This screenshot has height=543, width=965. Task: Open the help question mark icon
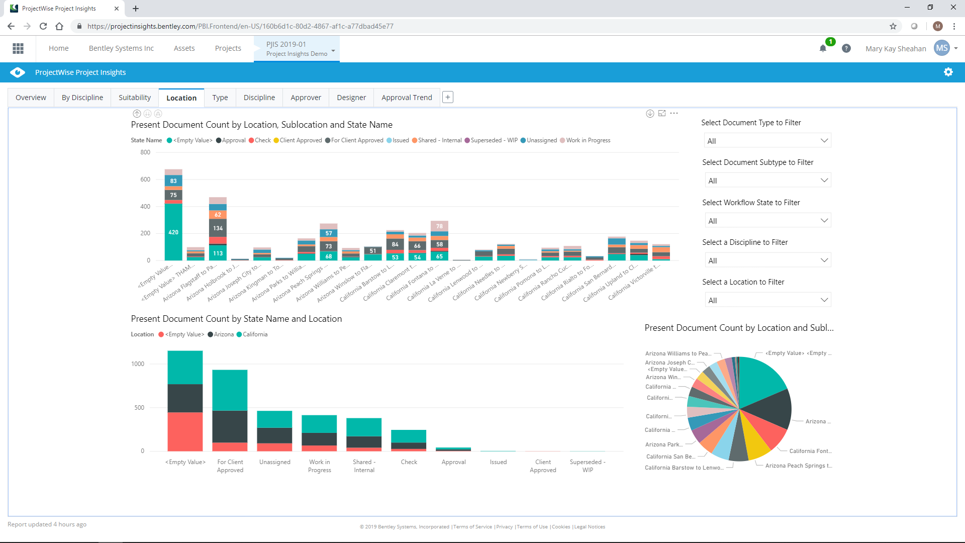[x=846, y=48]
